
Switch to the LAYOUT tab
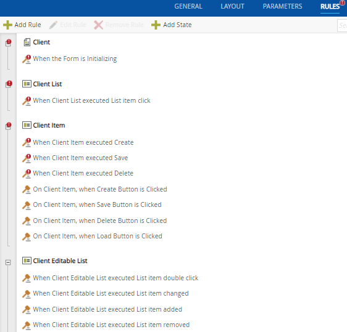pos(232,6)
